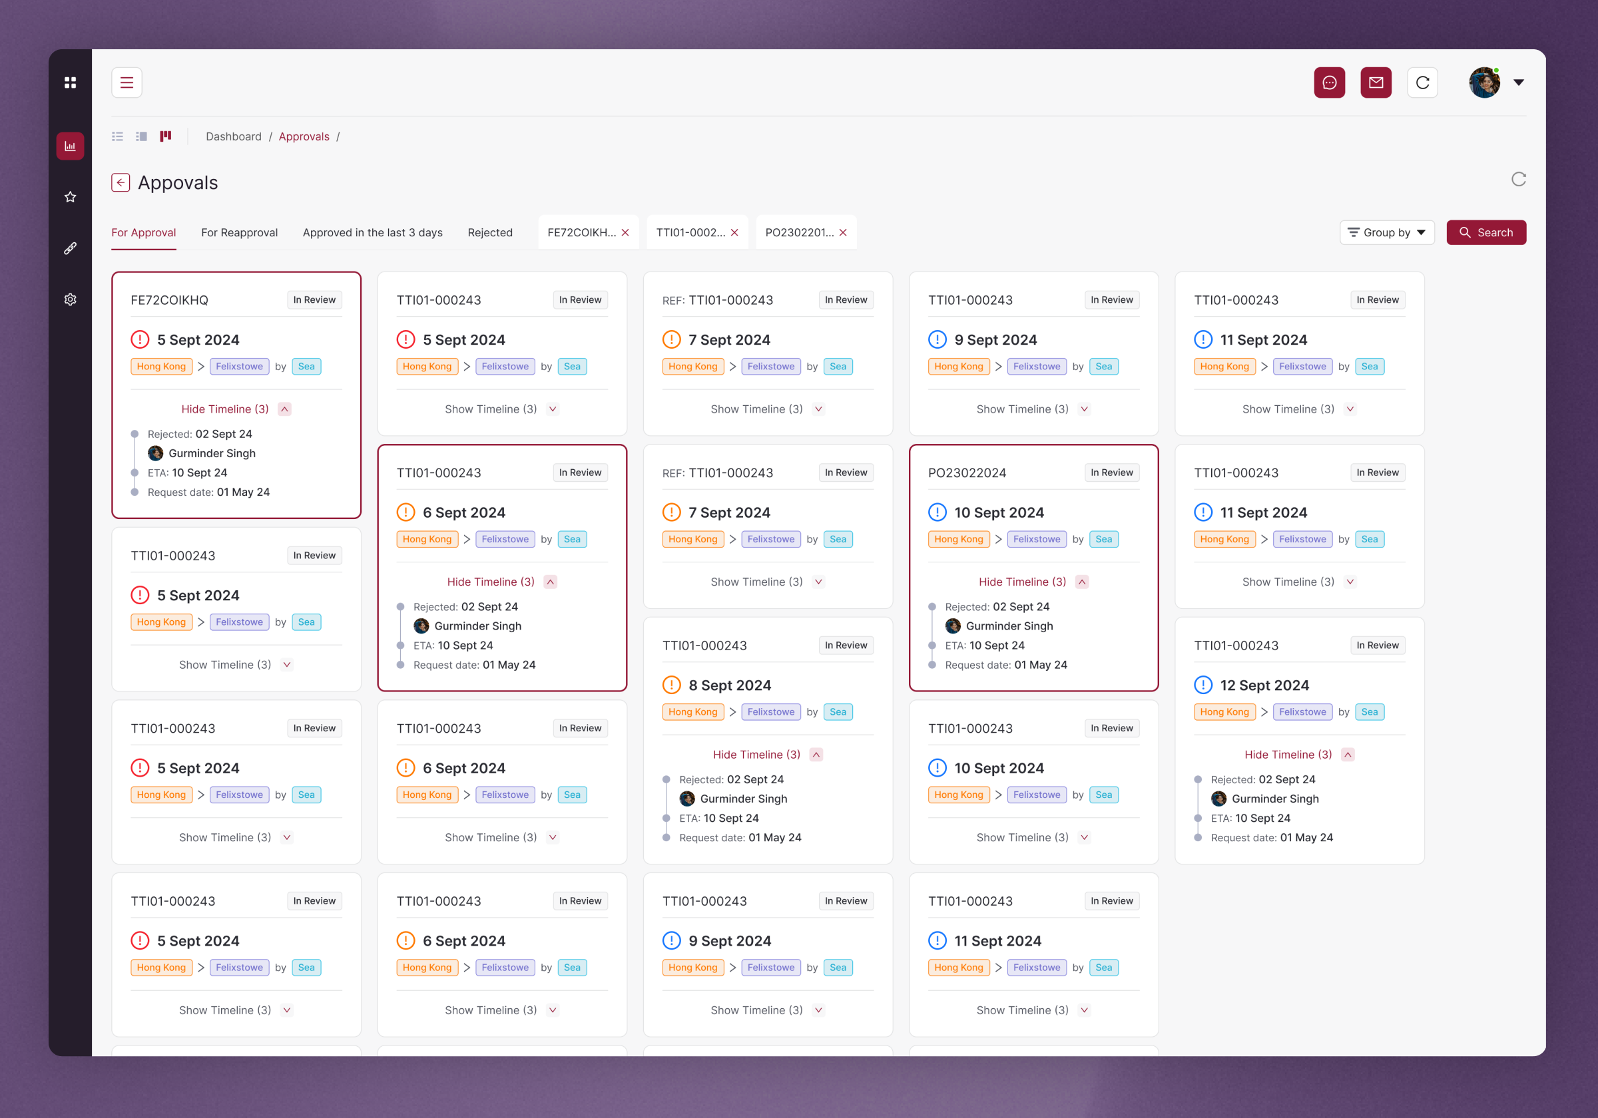Open the favorites star in sidebar
This screenshot has width=1598, height=1118.
tap(71, 197)
